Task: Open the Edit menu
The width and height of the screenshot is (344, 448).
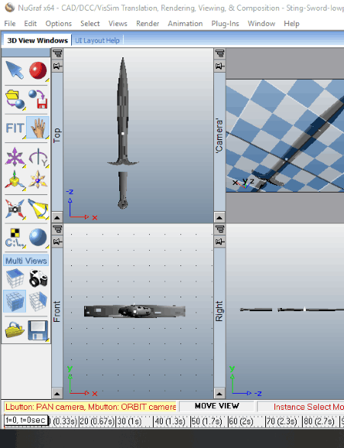Action: pos(31,24)
